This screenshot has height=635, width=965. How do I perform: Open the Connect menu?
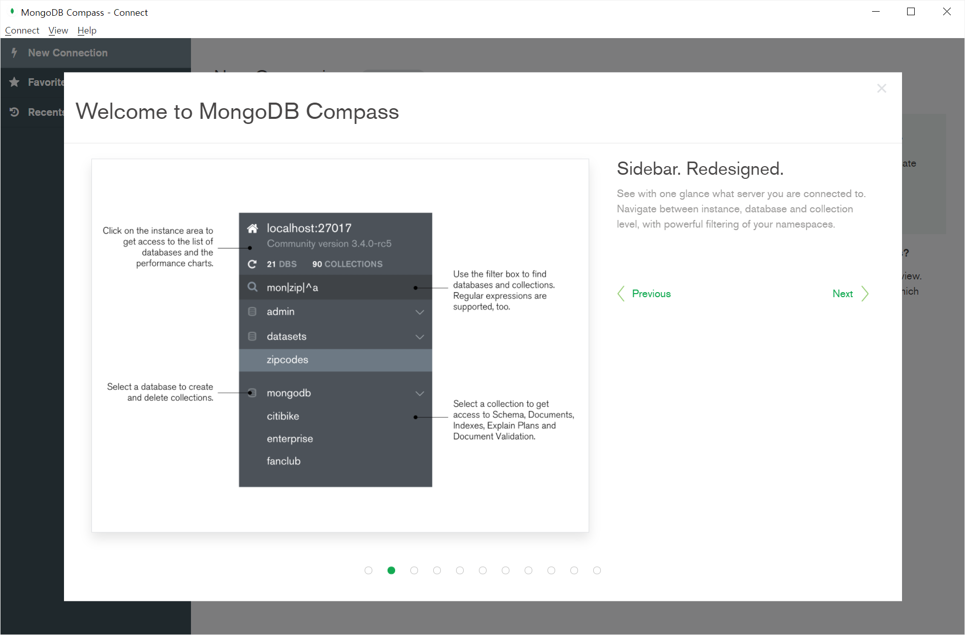[x=22, y=30]
